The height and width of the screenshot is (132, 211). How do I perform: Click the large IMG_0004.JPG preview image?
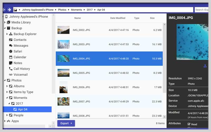point(192,42)
